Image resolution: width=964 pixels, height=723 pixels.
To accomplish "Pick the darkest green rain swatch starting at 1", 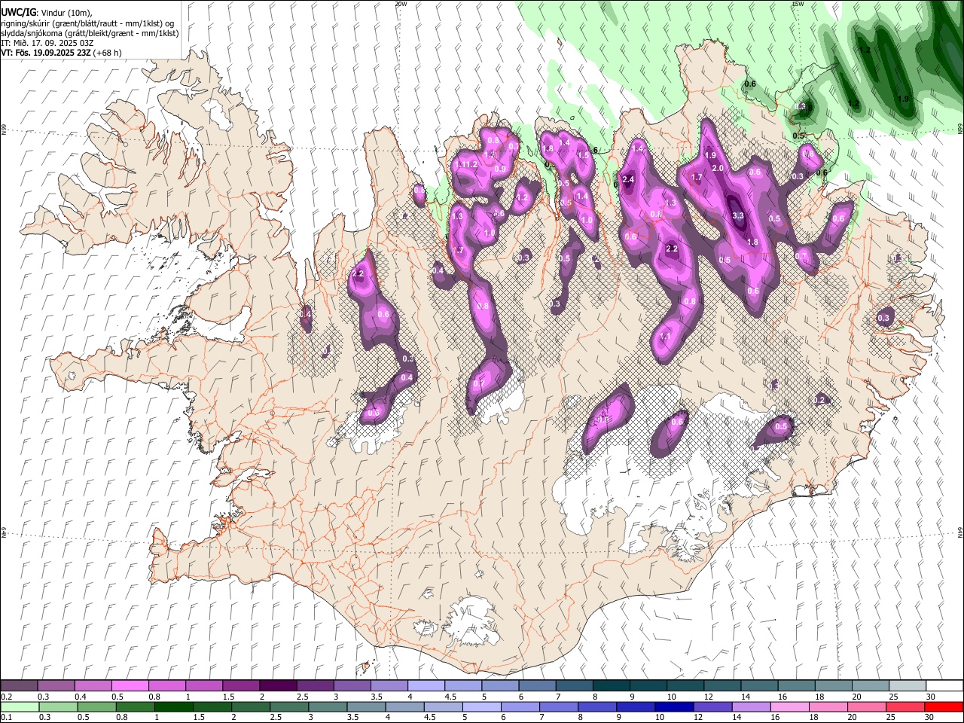I will [x=173, y=706].
